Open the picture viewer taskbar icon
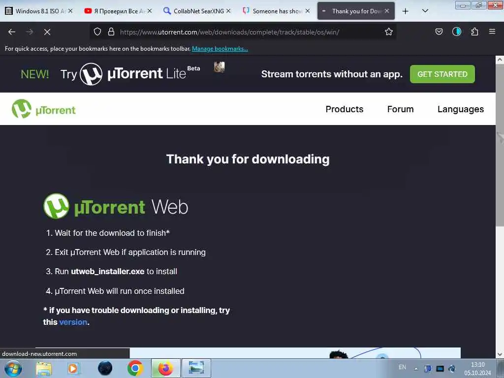This screenshot has width=504, height=378. (x=196, y=368)
